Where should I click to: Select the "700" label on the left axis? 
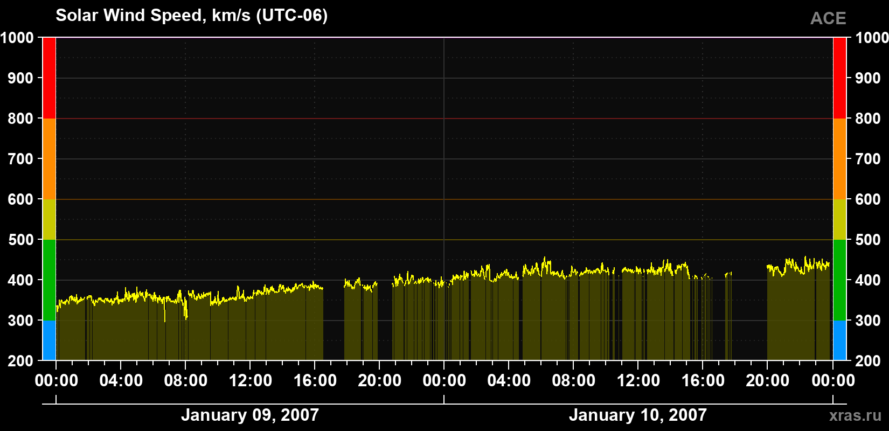pos(21,159)
